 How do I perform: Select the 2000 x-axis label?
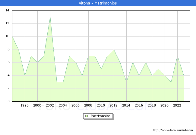click(37, 106)
